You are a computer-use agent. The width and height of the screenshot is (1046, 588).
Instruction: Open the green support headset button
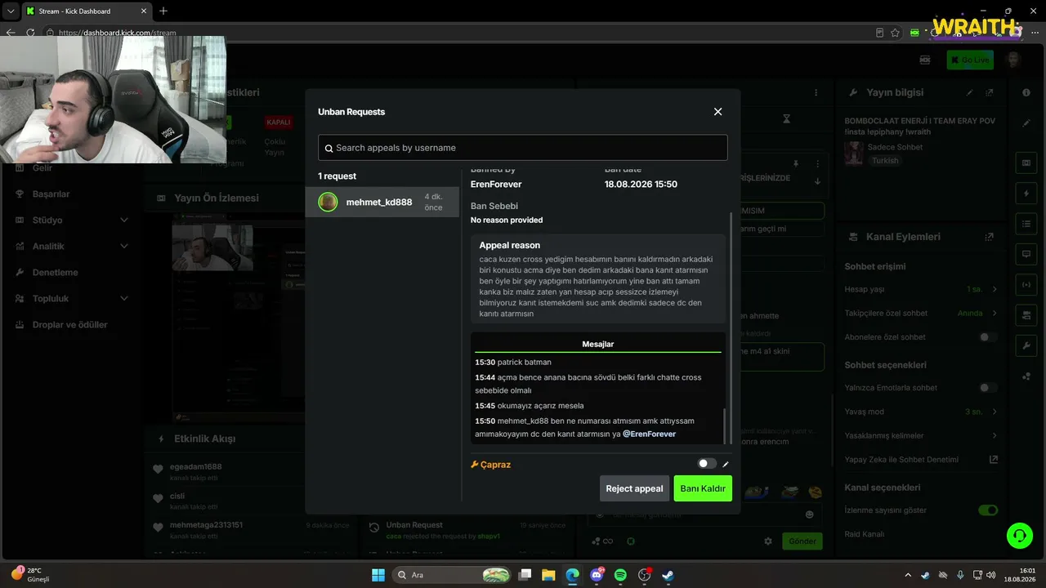point(1019,536)
